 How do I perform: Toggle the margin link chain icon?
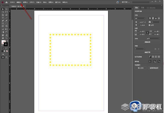(148, 33)
